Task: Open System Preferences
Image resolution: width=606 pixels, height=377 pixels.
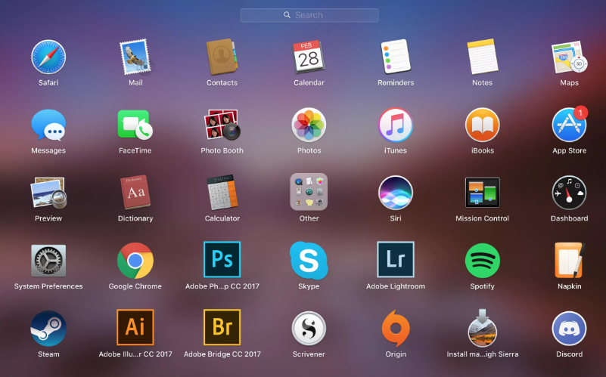Action: coord(48,261)
